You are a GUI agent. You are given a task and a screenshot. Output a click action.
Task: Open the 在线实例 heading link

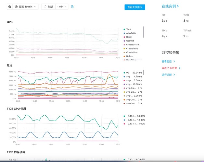point(169,6)
